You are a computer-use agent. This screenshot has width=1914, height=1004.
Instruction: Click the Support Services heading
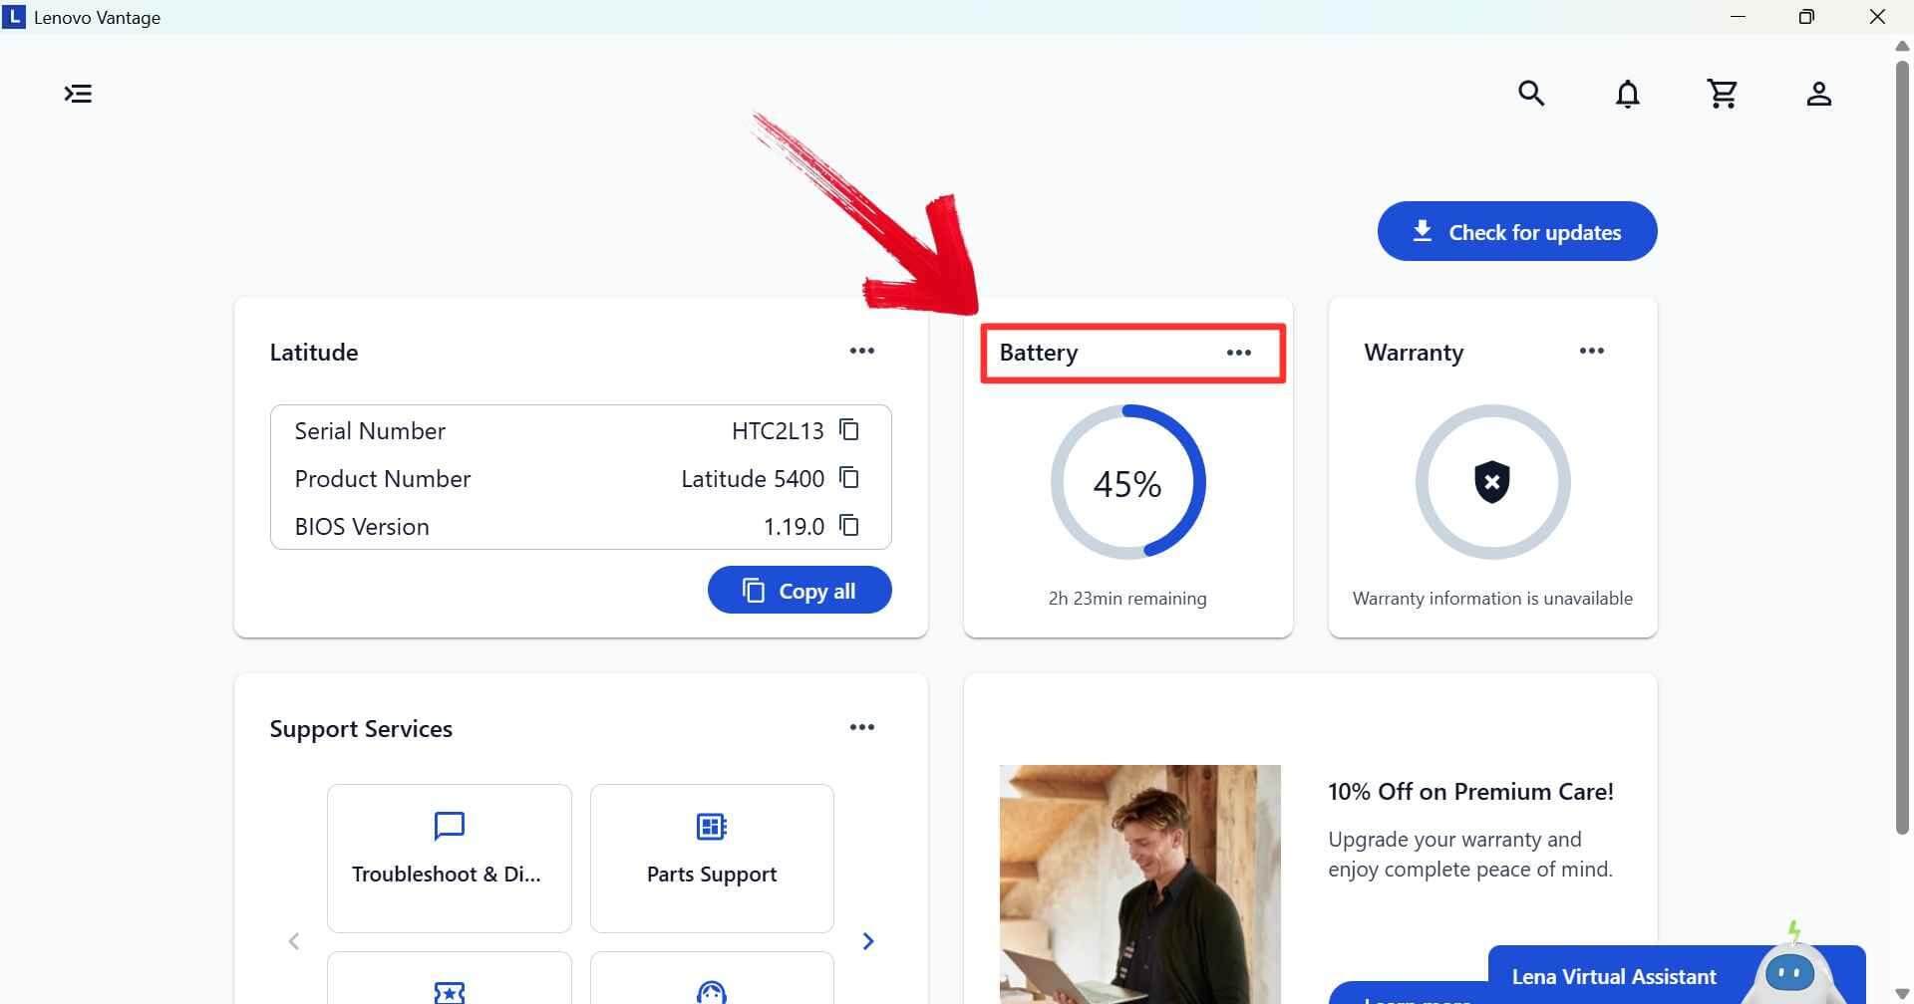(361, 729)
